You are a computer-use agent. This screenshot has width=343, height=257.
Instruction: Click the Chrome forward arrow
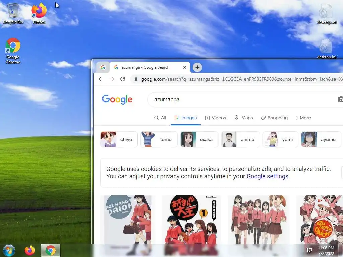tap(112, 79)
